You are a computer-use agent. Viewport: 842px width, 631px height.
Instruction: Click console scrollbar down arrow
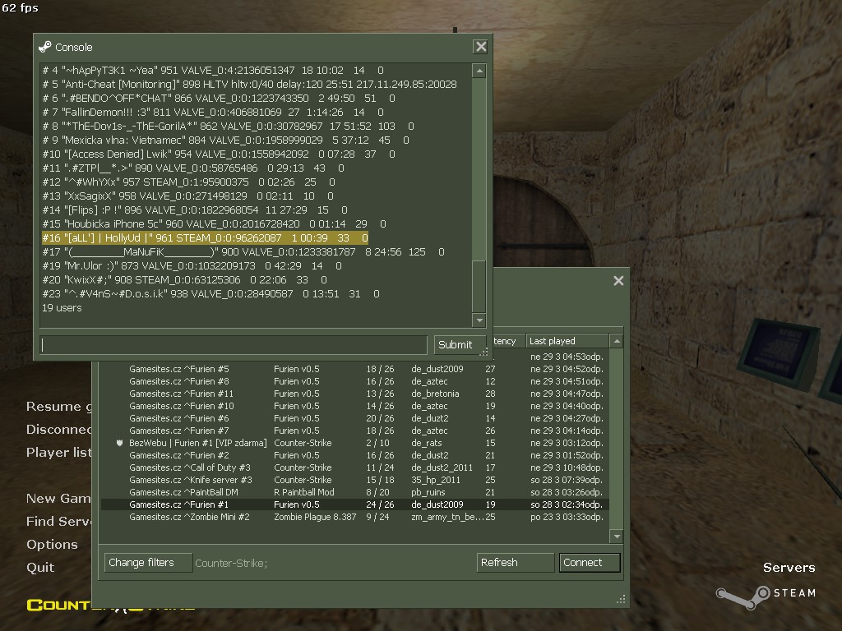pos(479,320)
